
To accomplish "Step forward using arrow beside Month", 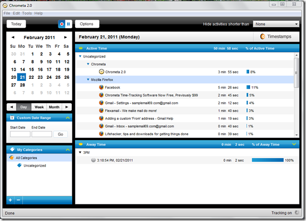I will (x=67, y=107).
